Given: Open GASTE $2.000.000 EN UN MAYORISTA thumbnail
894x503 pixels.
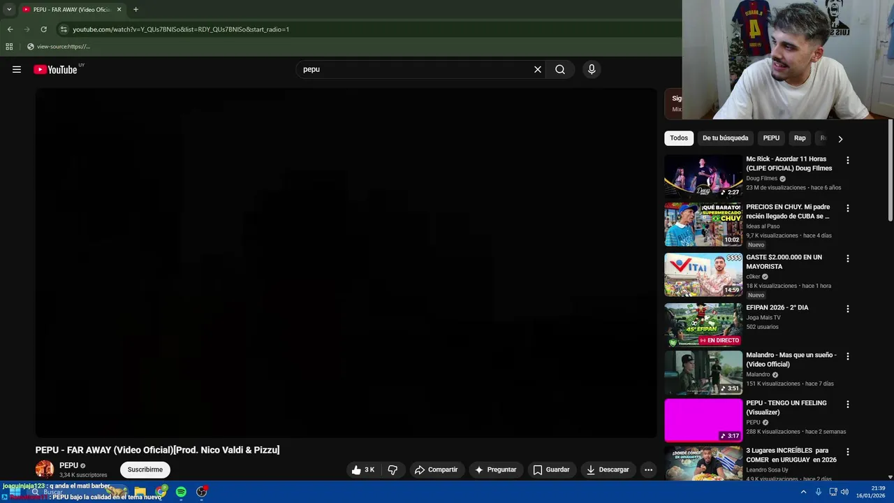Looking at the screenshot, I should 703,275.
